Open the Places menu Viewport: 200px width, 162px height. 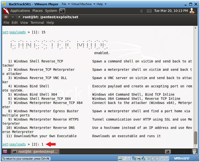(x=37, y=11)
